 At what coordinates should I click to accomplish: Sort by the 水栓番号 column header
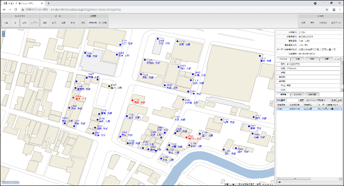click(282, 105)
